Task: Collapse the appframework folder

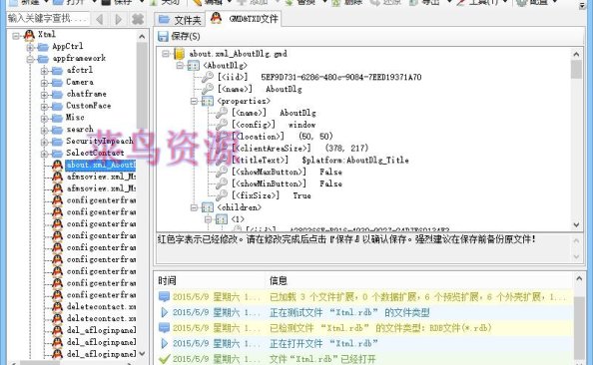Action: click(30, 59)
